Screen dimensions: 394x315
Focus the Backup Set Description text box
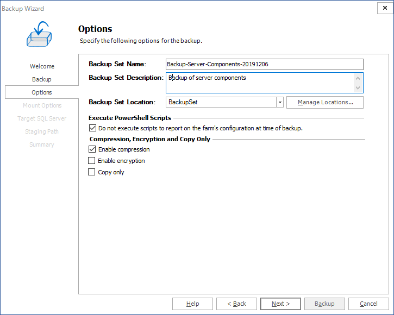[x=259, y=83]
